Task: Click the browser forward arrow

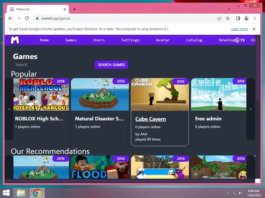Action: point(19,18)
